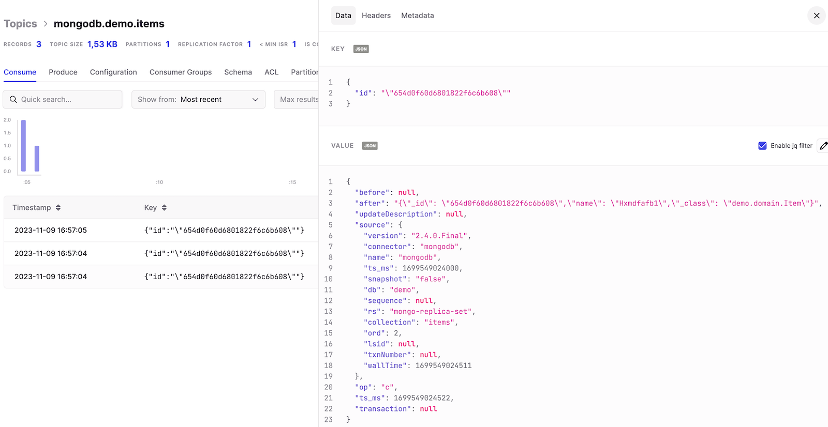Image resolution: width=828 pixels, height=427 pixels.
Task: Click the Quick search magnifier icon
Action: pyautogui.click(x=13, y=99)
